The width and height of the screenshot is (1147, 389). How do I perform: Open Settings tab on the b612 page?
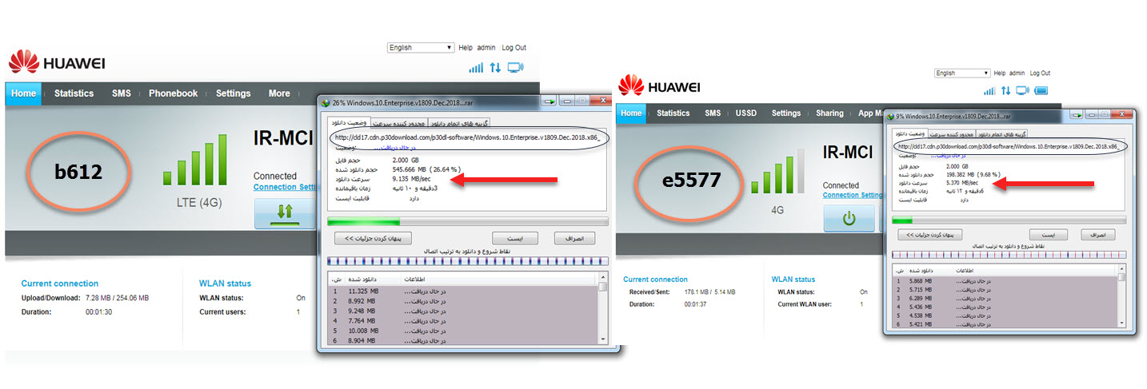tap(233, 93)
